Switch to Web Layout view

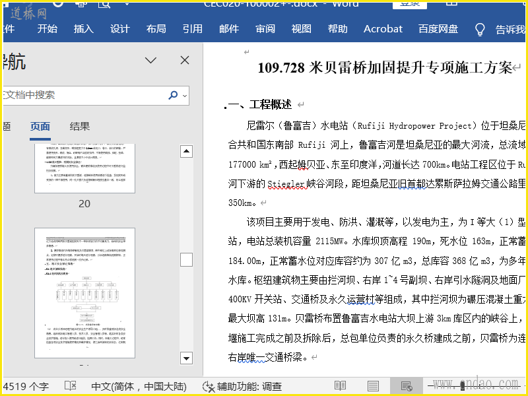click(x=406, y=386)
